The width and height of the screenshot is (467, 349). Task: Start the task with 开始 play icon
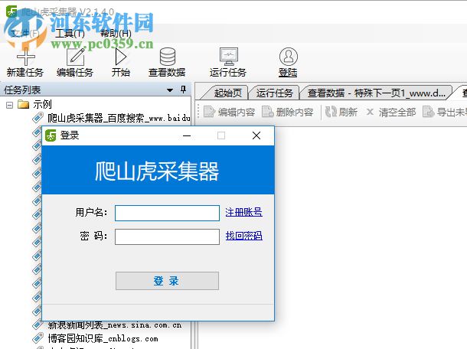[121, 57]
